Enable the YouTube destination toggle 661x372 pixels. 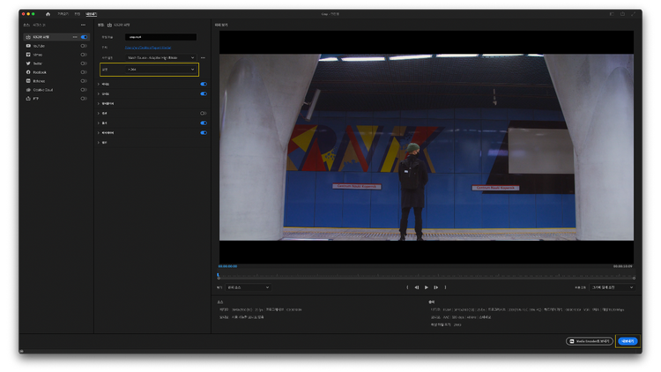click(84, 46)
